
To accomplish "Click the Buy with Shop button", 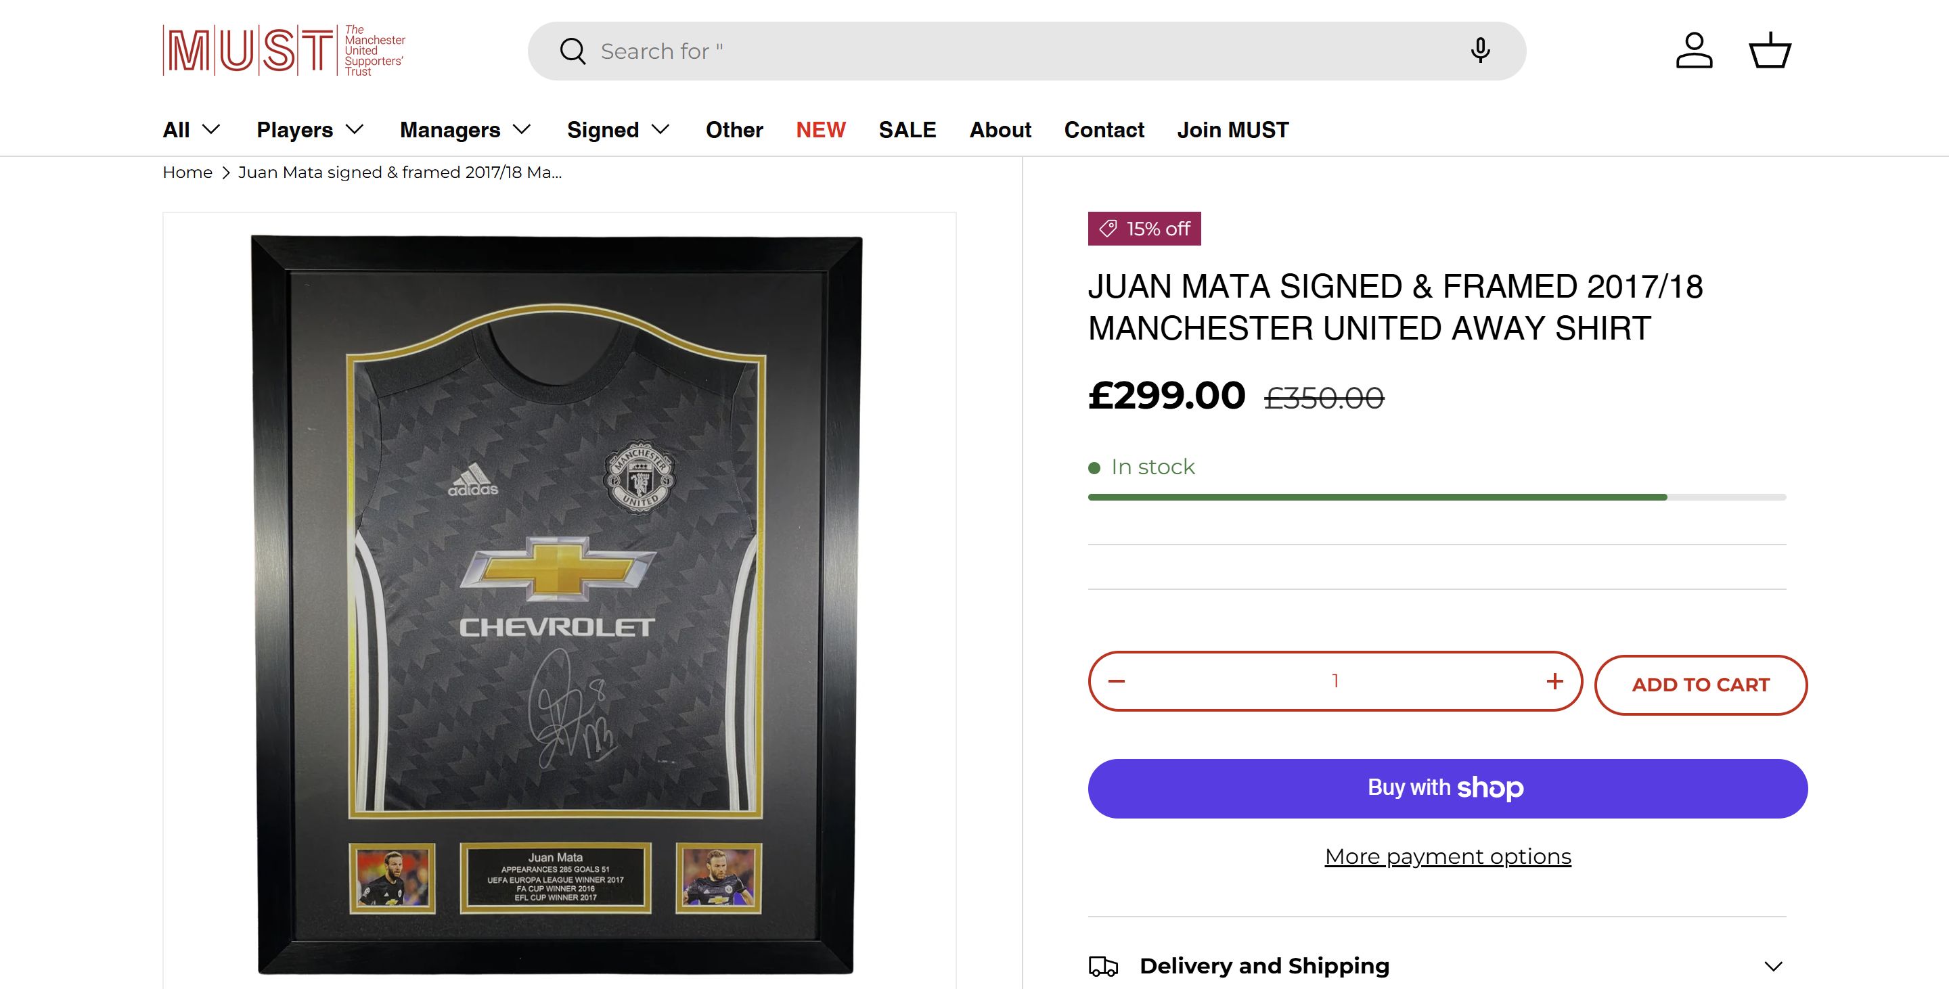I will coord(1448,788).
